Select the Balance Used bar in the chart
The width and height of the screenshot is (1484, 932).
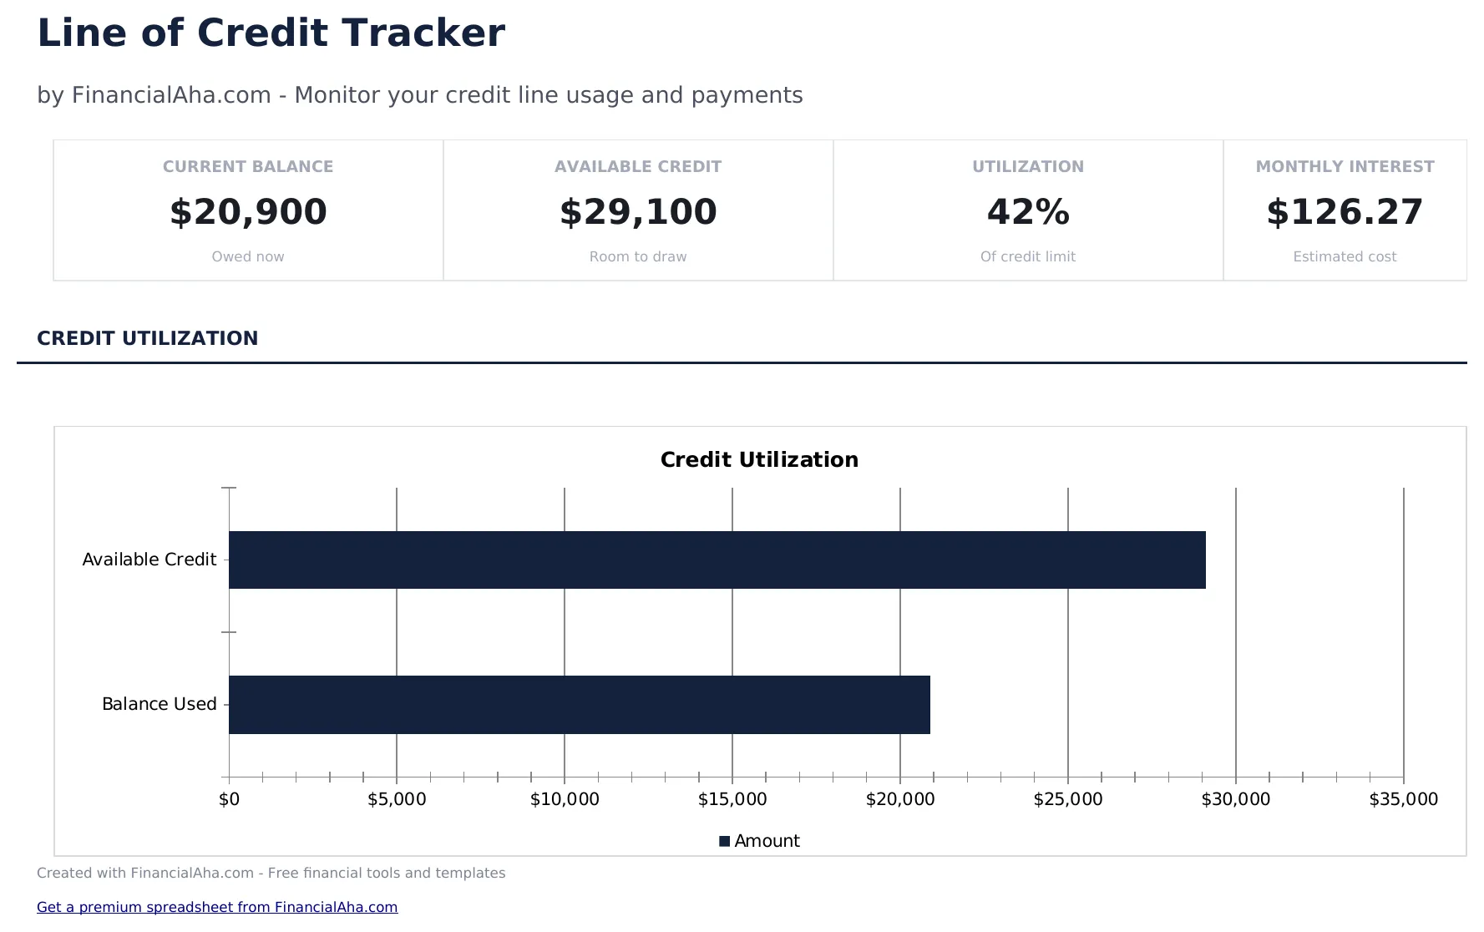[579, 704]
